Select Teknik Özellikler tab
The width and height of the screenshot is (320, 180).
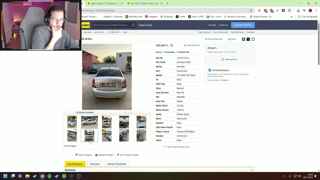[117, 164]
